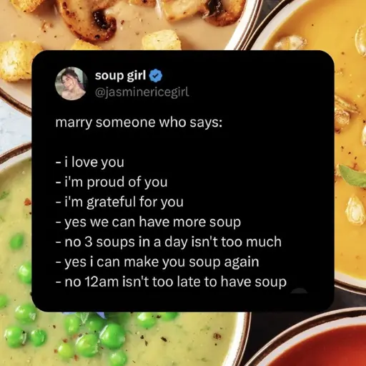
Task: Click the crouton above the tweet card
Action: click(161, 41)
